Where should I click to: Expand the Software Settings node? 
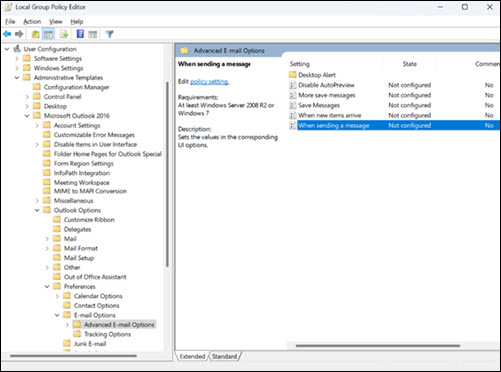click(17, 59)
